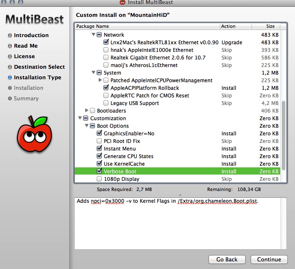Uncheck AppleACPIPlatform Rollback checkbox

[106, 88]
